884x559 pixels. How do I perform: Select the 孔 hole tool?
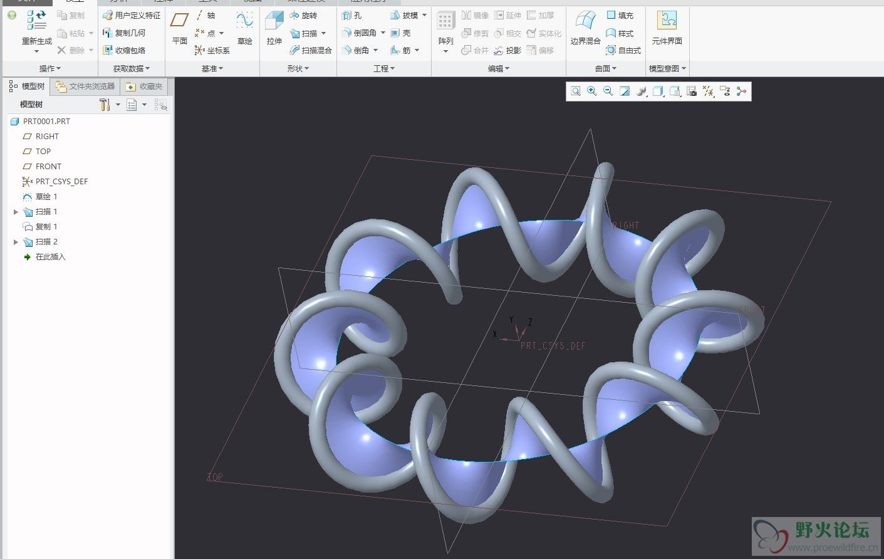coord(352,15)
